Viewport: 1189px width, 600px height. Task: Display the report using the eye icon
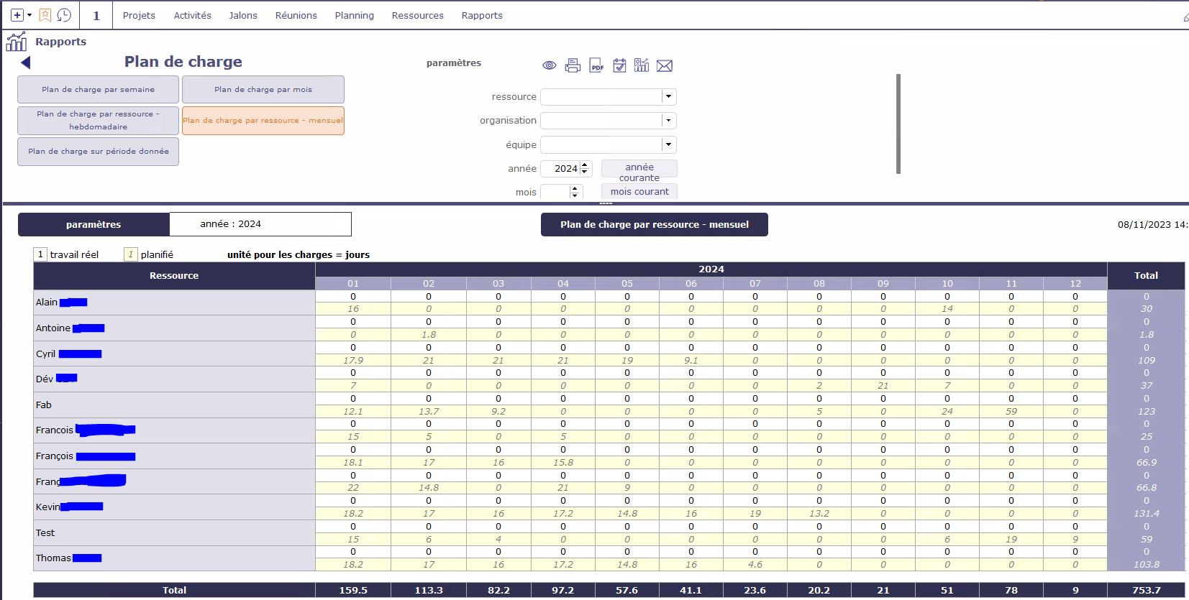pyautogui.click(x=549, y=66)
